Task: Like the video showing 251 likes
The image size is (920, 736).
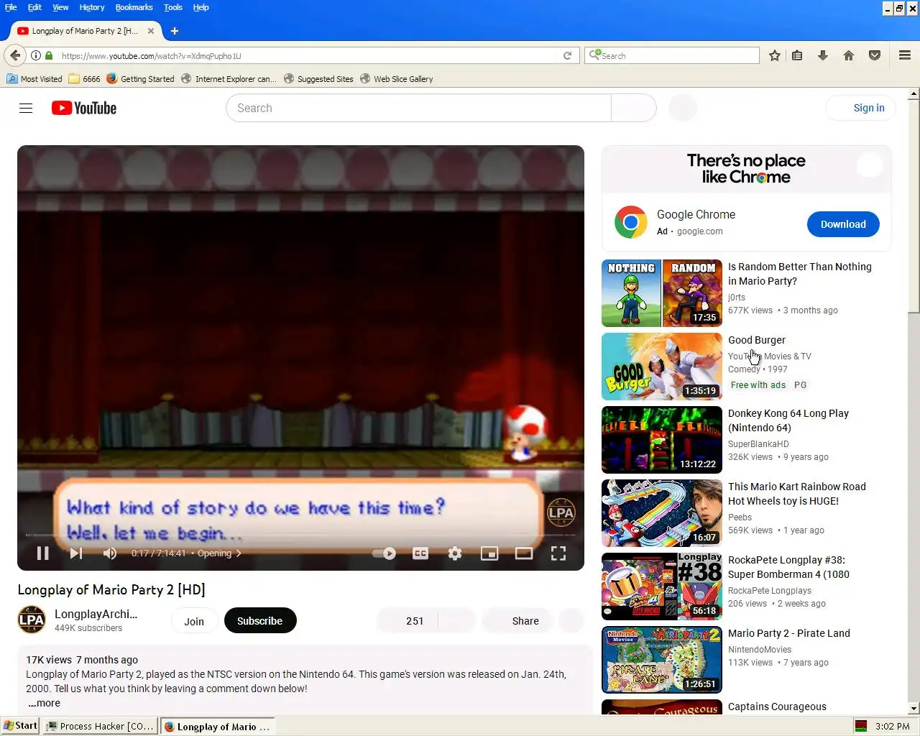Action: click(407, 621)
